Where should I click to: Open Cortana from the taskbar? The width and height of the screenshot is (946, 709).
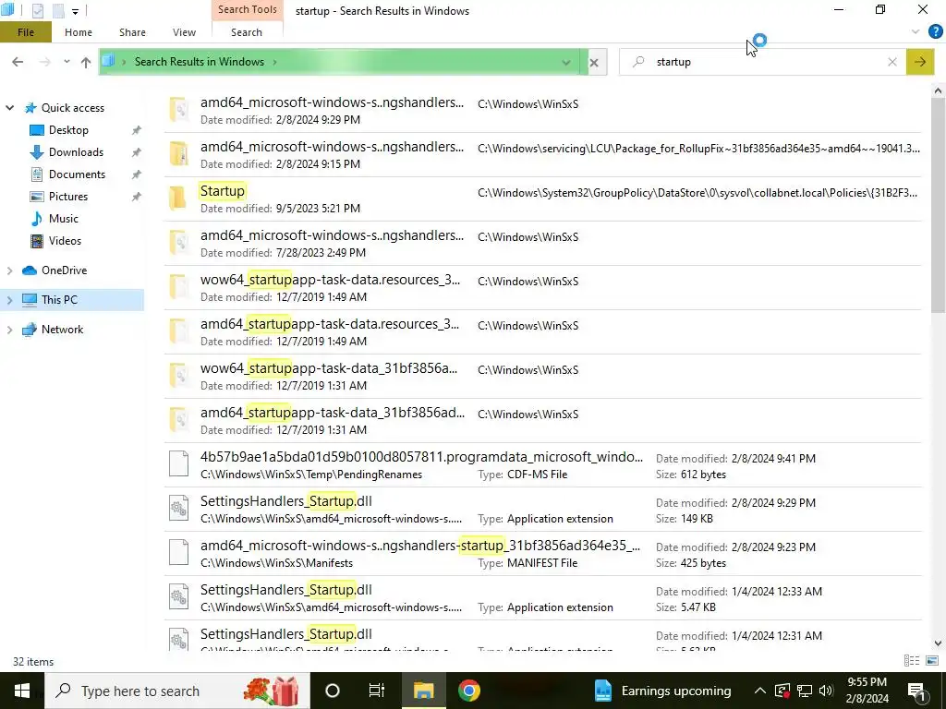pyautogui.click(x=333, y=691)
